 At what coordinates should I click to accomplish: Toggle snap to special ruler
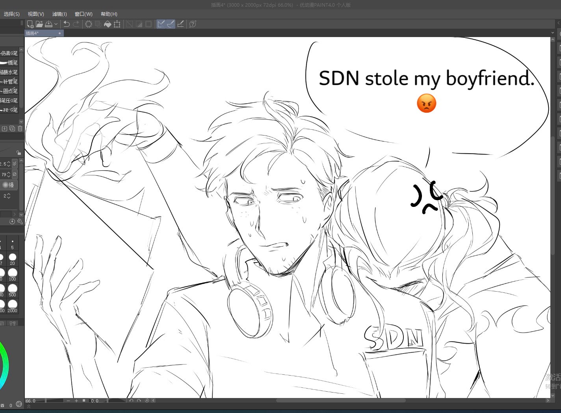pos(171,24)
